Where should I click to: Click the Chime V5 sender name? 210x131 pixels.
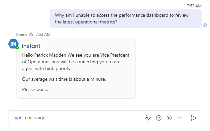(x=25, y=35)
